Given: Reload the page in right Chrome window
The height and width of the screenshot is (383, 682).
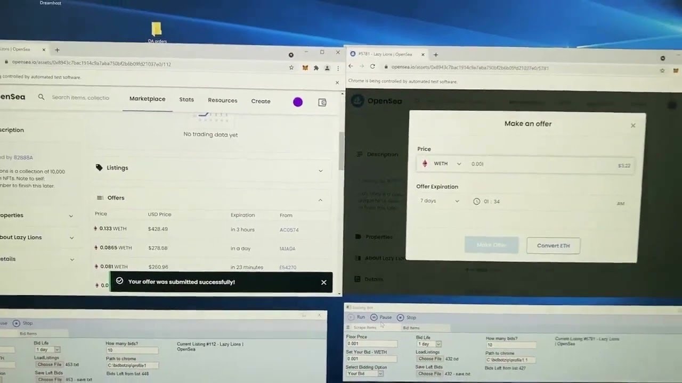Looking at the screenshot, I should 372,66.
